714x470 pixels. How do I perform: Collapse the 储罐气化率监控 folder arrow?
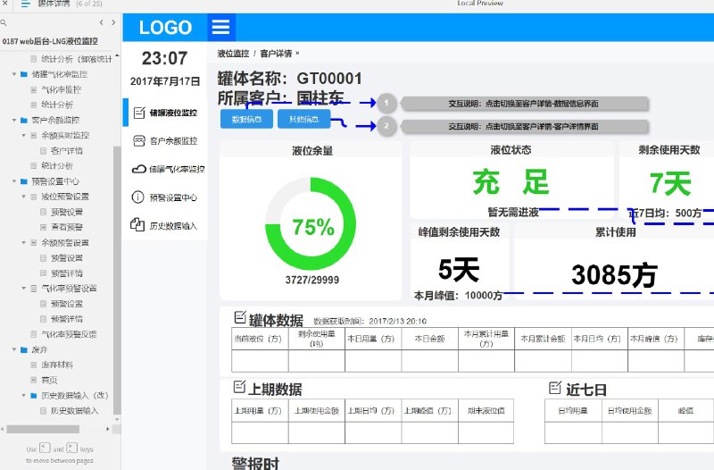[x=14, y=74]
